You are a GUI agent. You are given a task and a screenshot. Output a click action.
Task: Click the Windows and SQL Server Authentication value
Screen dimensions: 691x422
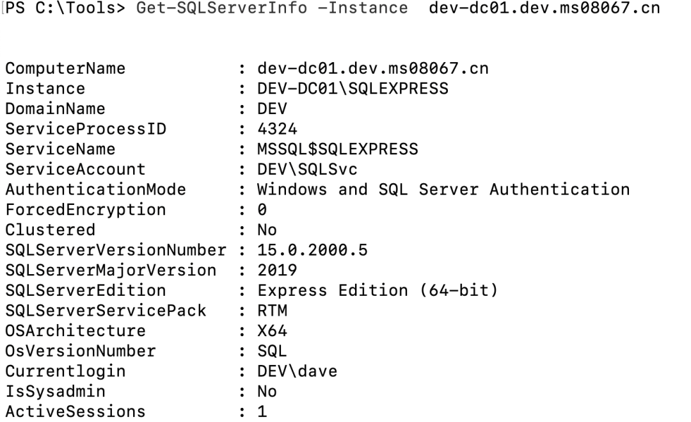pos(444,190)
